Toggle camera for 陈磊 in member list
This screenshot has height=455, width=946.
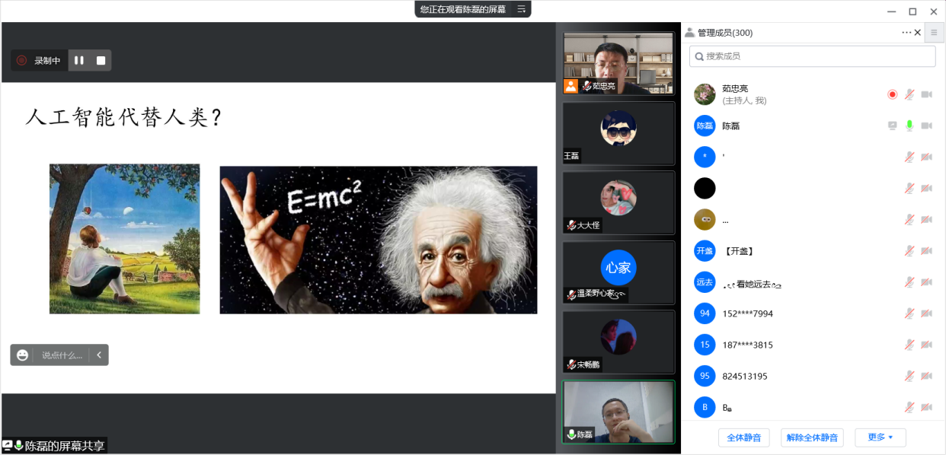(x=926, y=126)
